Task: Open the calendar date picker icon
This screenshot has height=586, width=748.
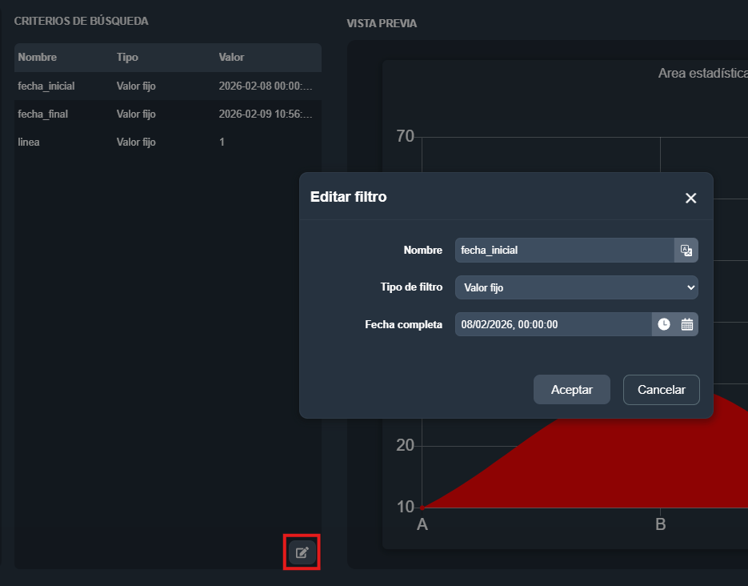Action: pyautogui.click(x=687, y=324)
